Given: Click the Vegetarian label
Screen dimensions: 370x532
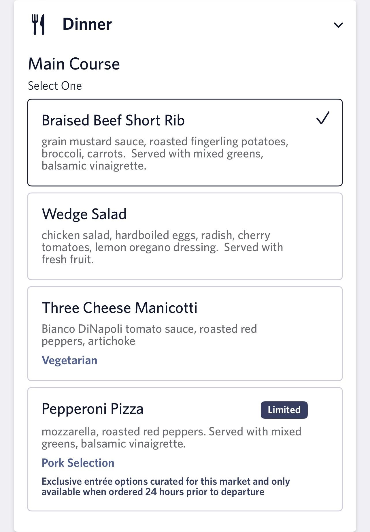Looking at the screenshot, I should point(69,360).
